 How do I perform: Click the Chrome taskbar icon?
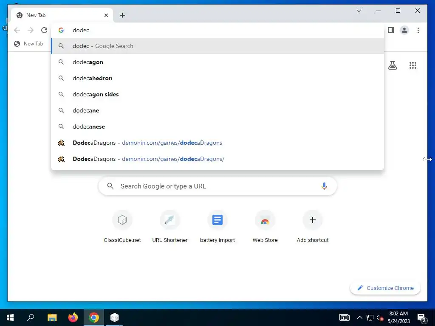coord(94,318)
